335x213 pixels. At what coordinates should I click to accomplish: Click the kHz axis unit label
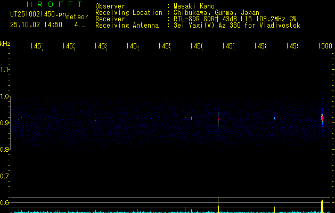[x=5, y=44]
